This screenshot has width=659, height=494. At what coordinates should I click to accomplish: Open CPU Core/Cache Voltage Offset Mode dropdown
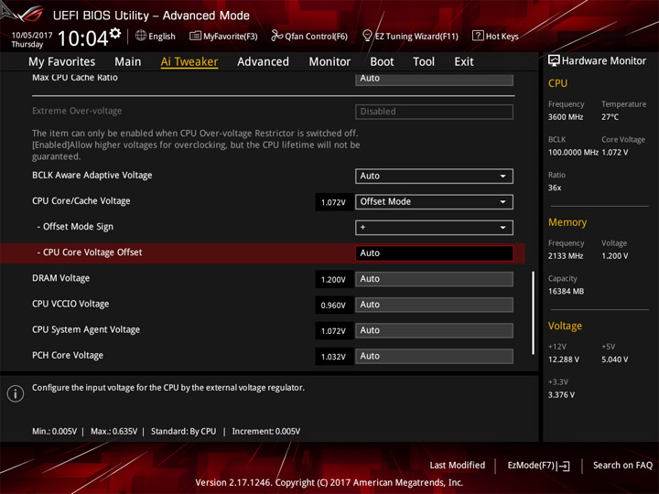point(434,201)
